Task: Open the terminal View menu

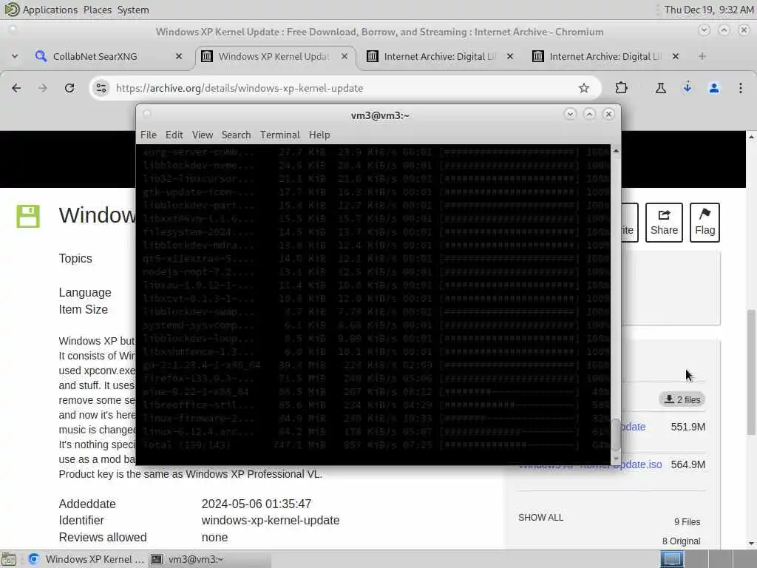Action: (203, 135)
